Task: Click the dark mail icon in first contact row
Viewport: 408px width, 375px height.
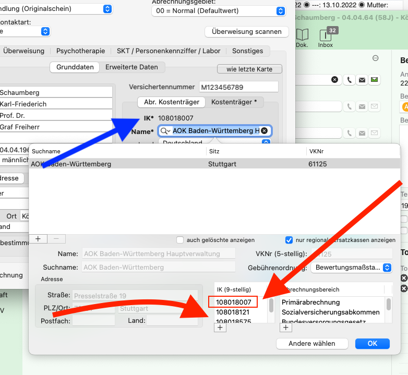Action: click(362, 80)
